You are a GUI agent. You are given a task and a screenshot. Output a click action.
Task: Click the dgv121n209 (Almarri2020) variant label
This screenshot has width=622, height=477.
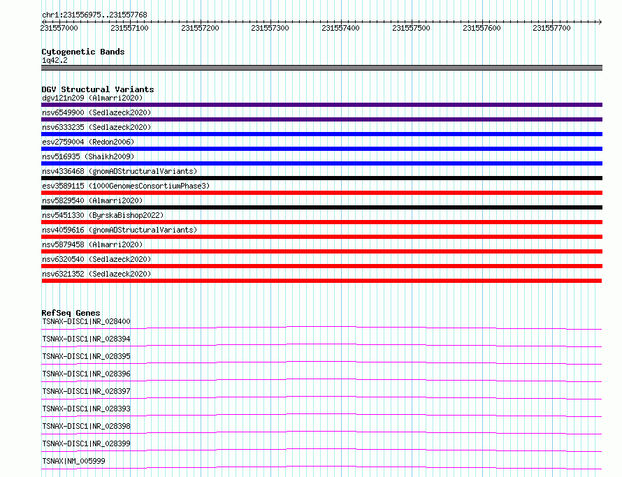pyautogui.click(x=92, y=98)
